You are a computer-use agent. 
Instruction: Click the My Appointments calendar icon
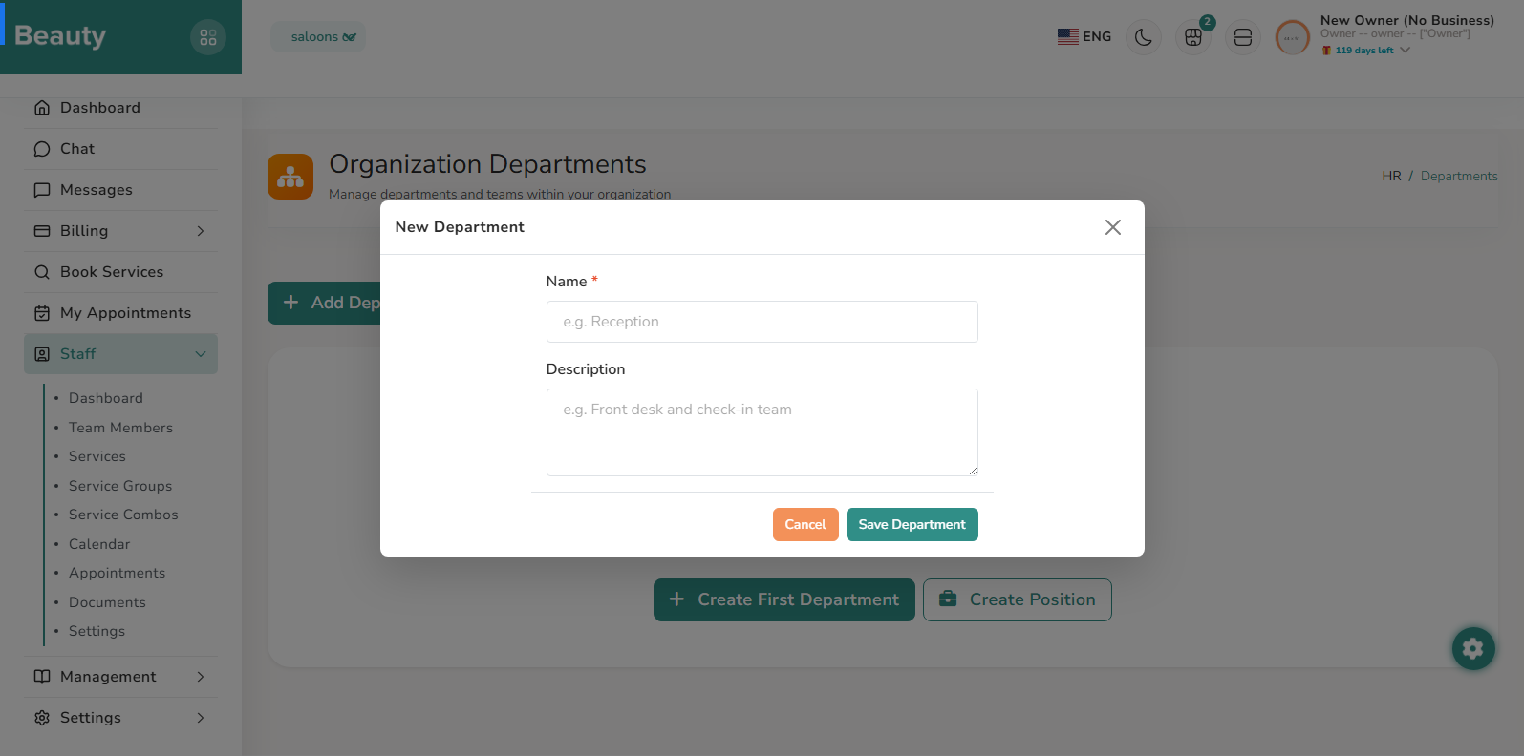click(42, 313)
